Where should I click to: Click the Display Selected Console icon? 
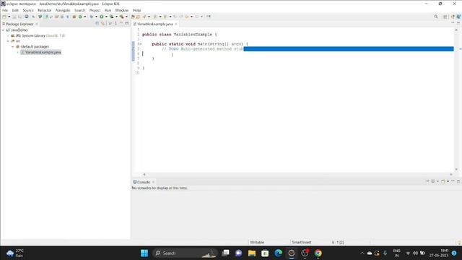[433, 181]
